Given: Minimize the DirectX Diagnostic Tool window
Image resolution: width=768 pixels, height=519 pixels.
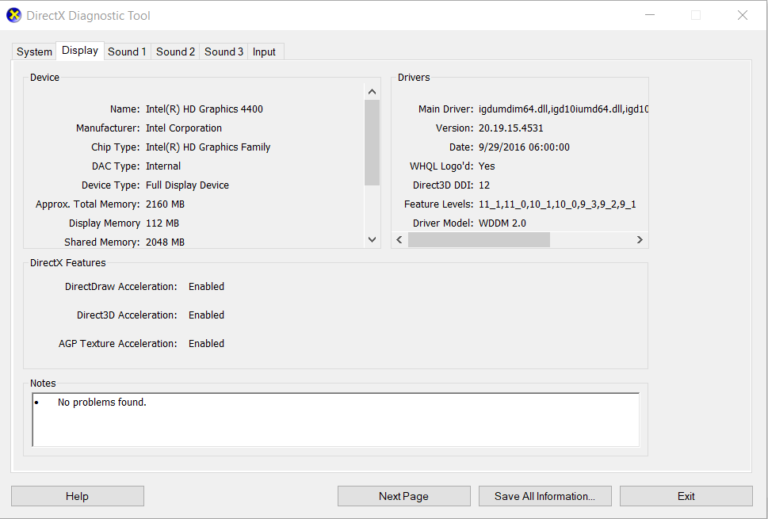Looking at the screenshot, I should [x=650, y=15].
